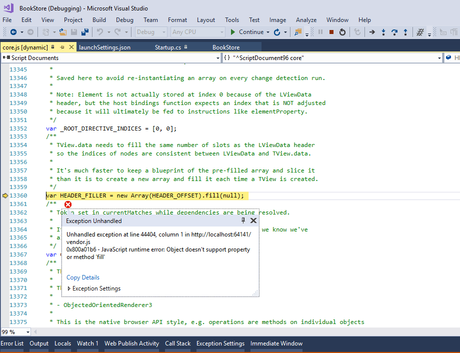Image resolution: width=460 pixels, height=353 pixels.
Task: Click Save All icon in toolbar
Action: coord(84,32)
